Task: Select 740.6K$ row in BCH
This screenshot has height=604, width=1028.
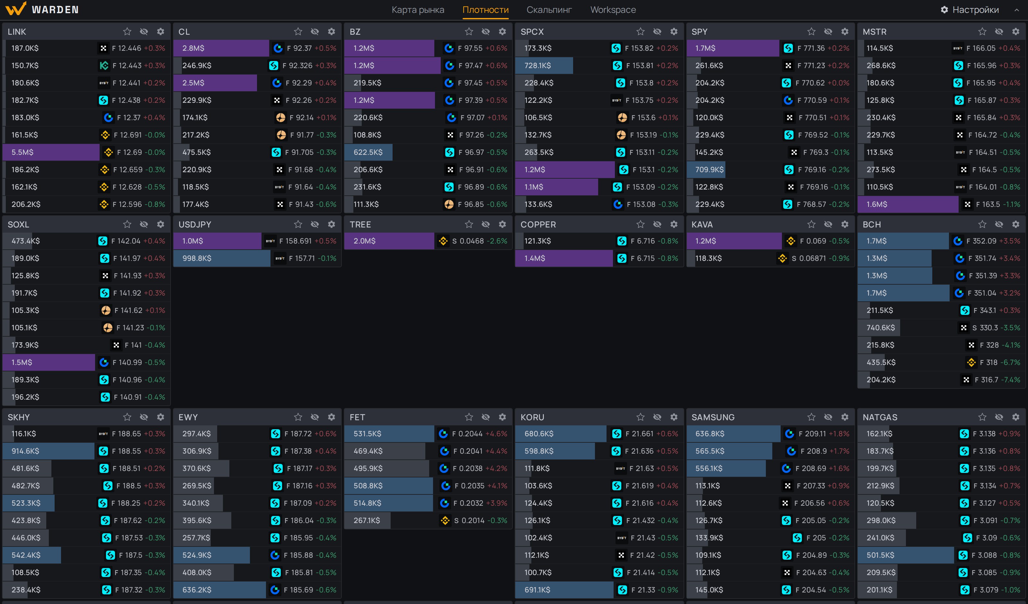Action: (x=942, y=327)
